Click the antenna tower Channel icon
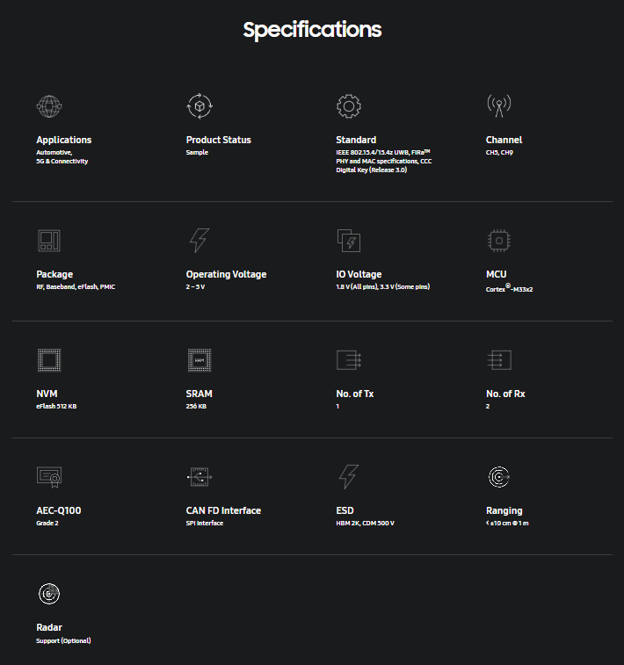This screenshot has width=624, height=665. (x=499, y=106)
